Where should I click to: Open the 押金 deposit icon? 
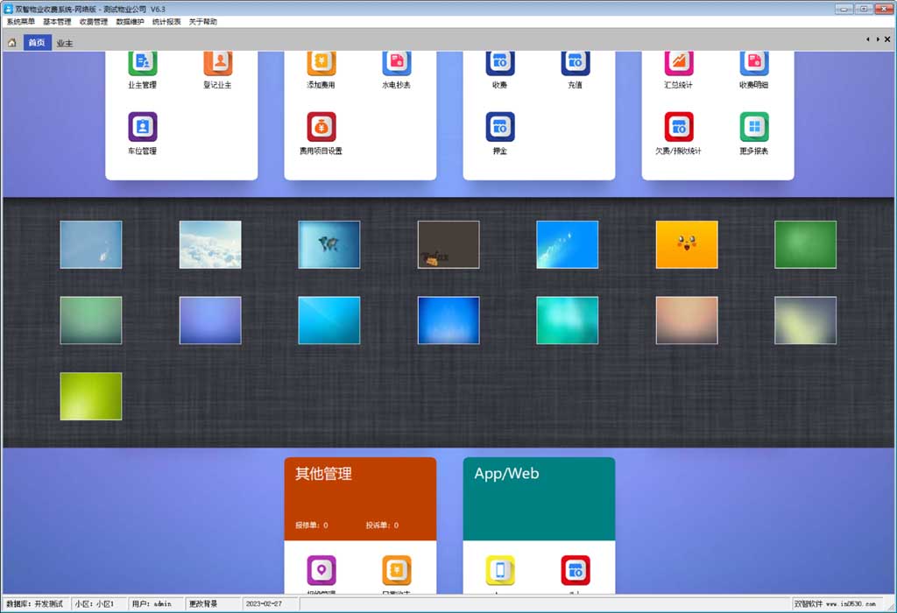pos(500,127)
